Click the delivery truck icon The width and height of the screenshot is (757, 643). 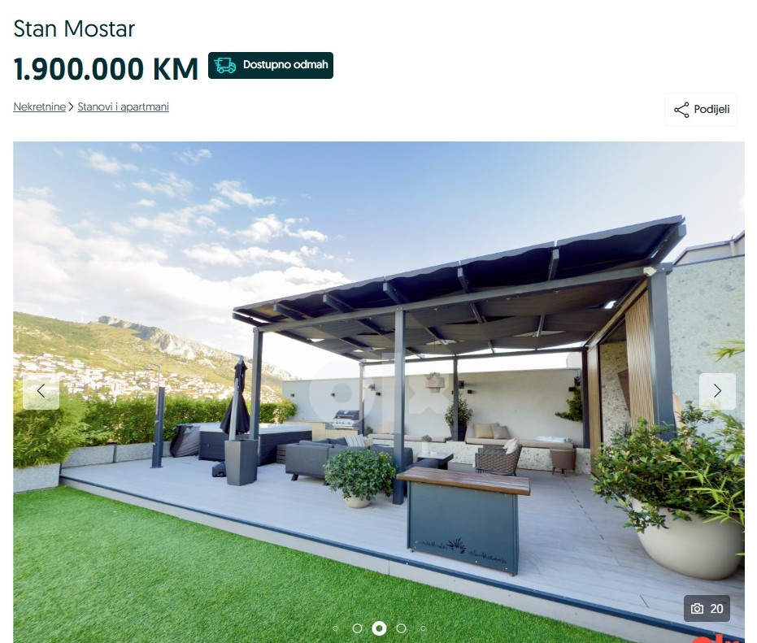pos(225,65)
